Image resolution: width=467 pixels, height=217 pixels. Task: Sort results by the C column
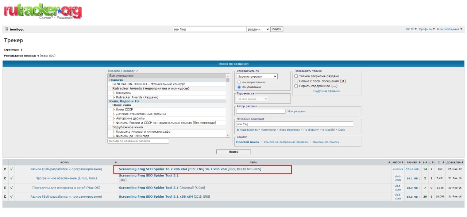tap(439, 162)
